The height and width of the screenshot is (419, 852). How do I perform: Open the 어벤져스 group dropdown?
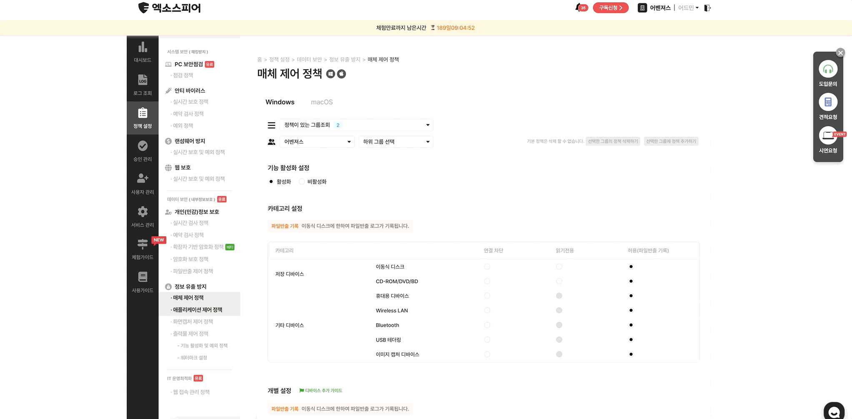(317, 142)
